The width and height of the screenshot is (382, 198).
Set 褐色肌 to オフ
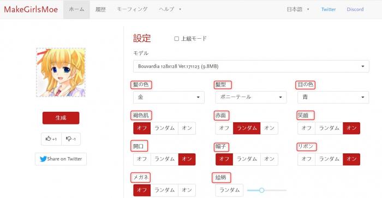(x=142, y=128)
